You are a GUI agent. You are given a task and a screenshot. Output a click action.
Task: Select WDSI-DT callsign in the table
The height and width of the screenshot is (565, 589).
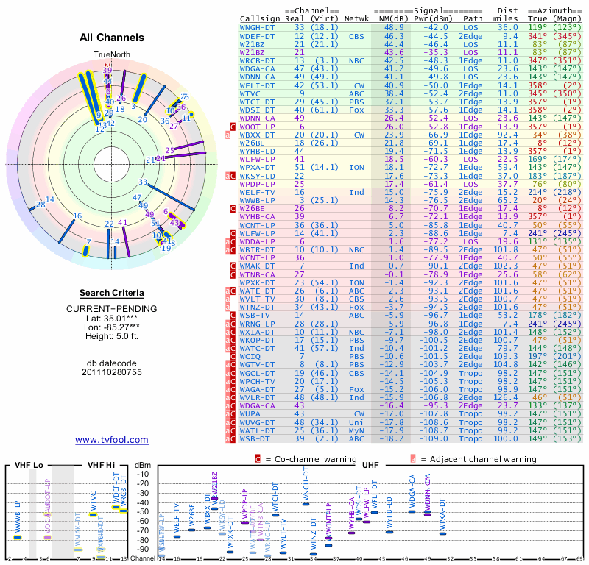257,110
